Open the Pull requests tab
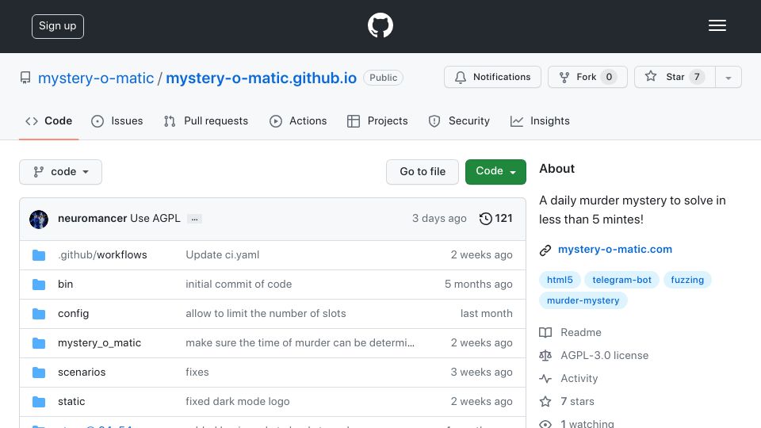Viewport: 761px width, 428px height. coord(206,120)
